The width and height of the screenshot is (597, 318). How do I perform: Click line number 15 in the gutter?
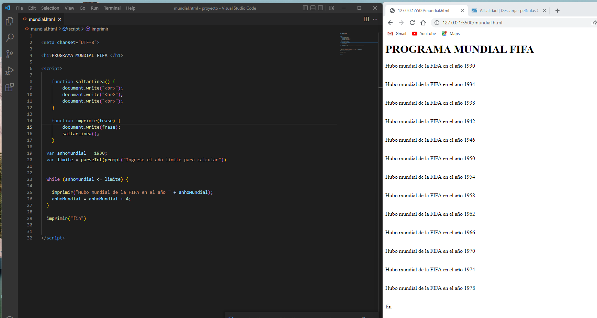point(30,127)
